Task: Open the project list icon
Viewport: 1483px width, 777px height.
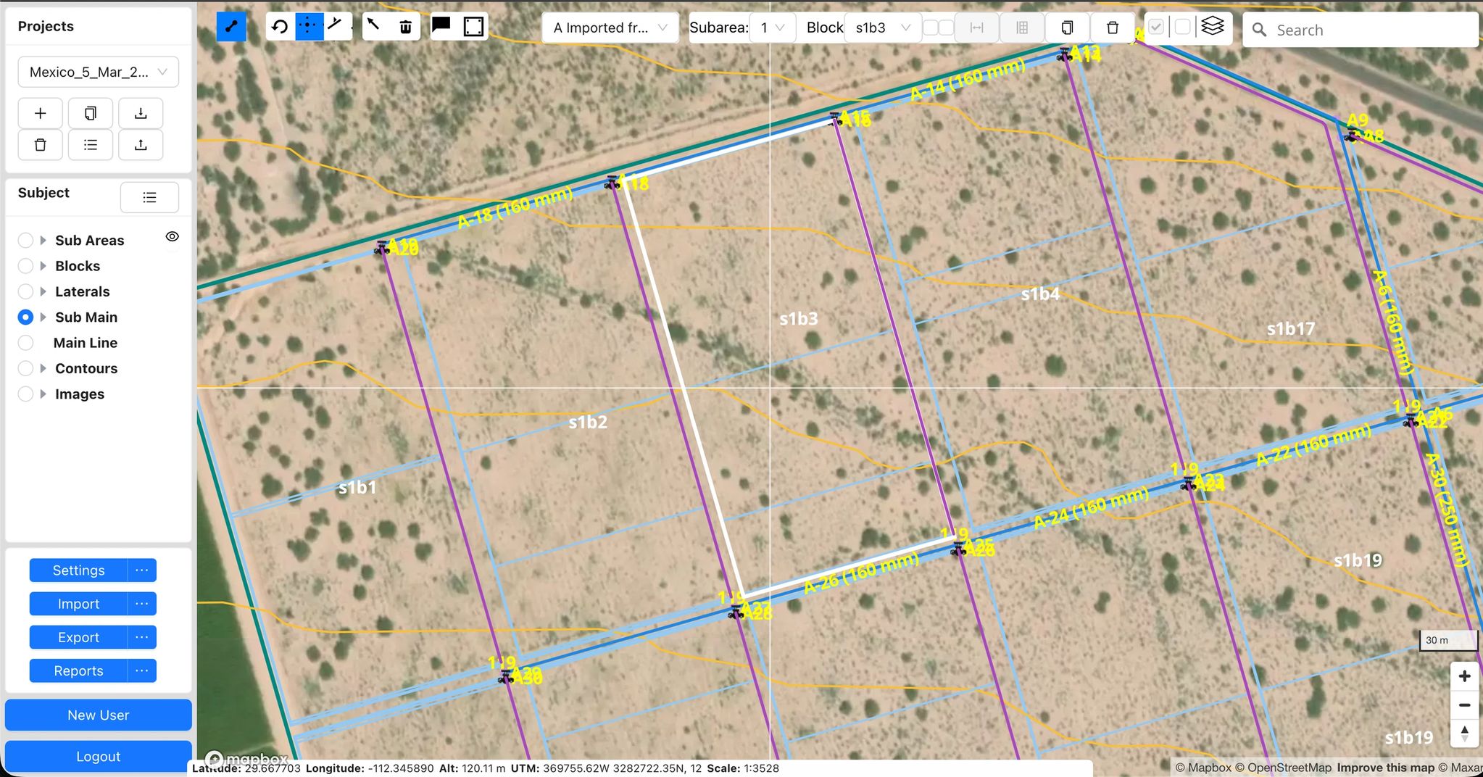Action: point(91,145)
